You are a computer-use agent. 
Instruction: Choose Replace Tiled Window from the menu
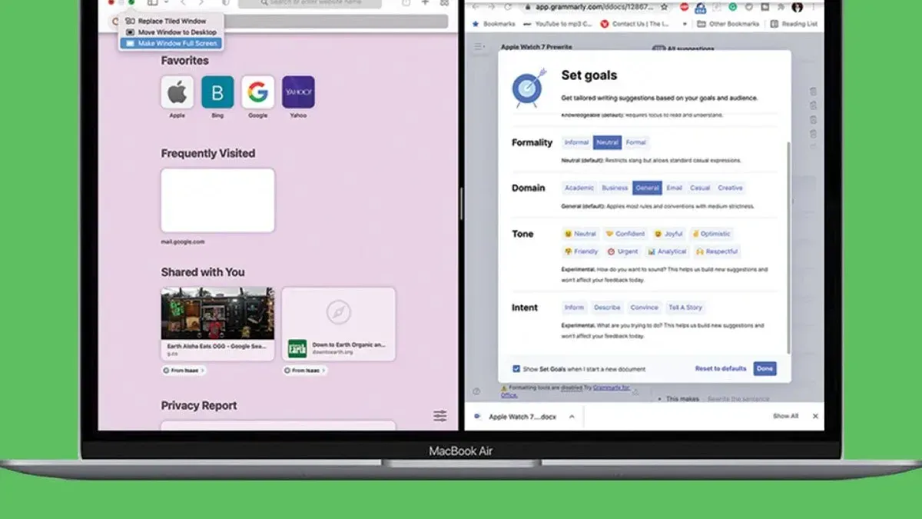tap(172, 22)
